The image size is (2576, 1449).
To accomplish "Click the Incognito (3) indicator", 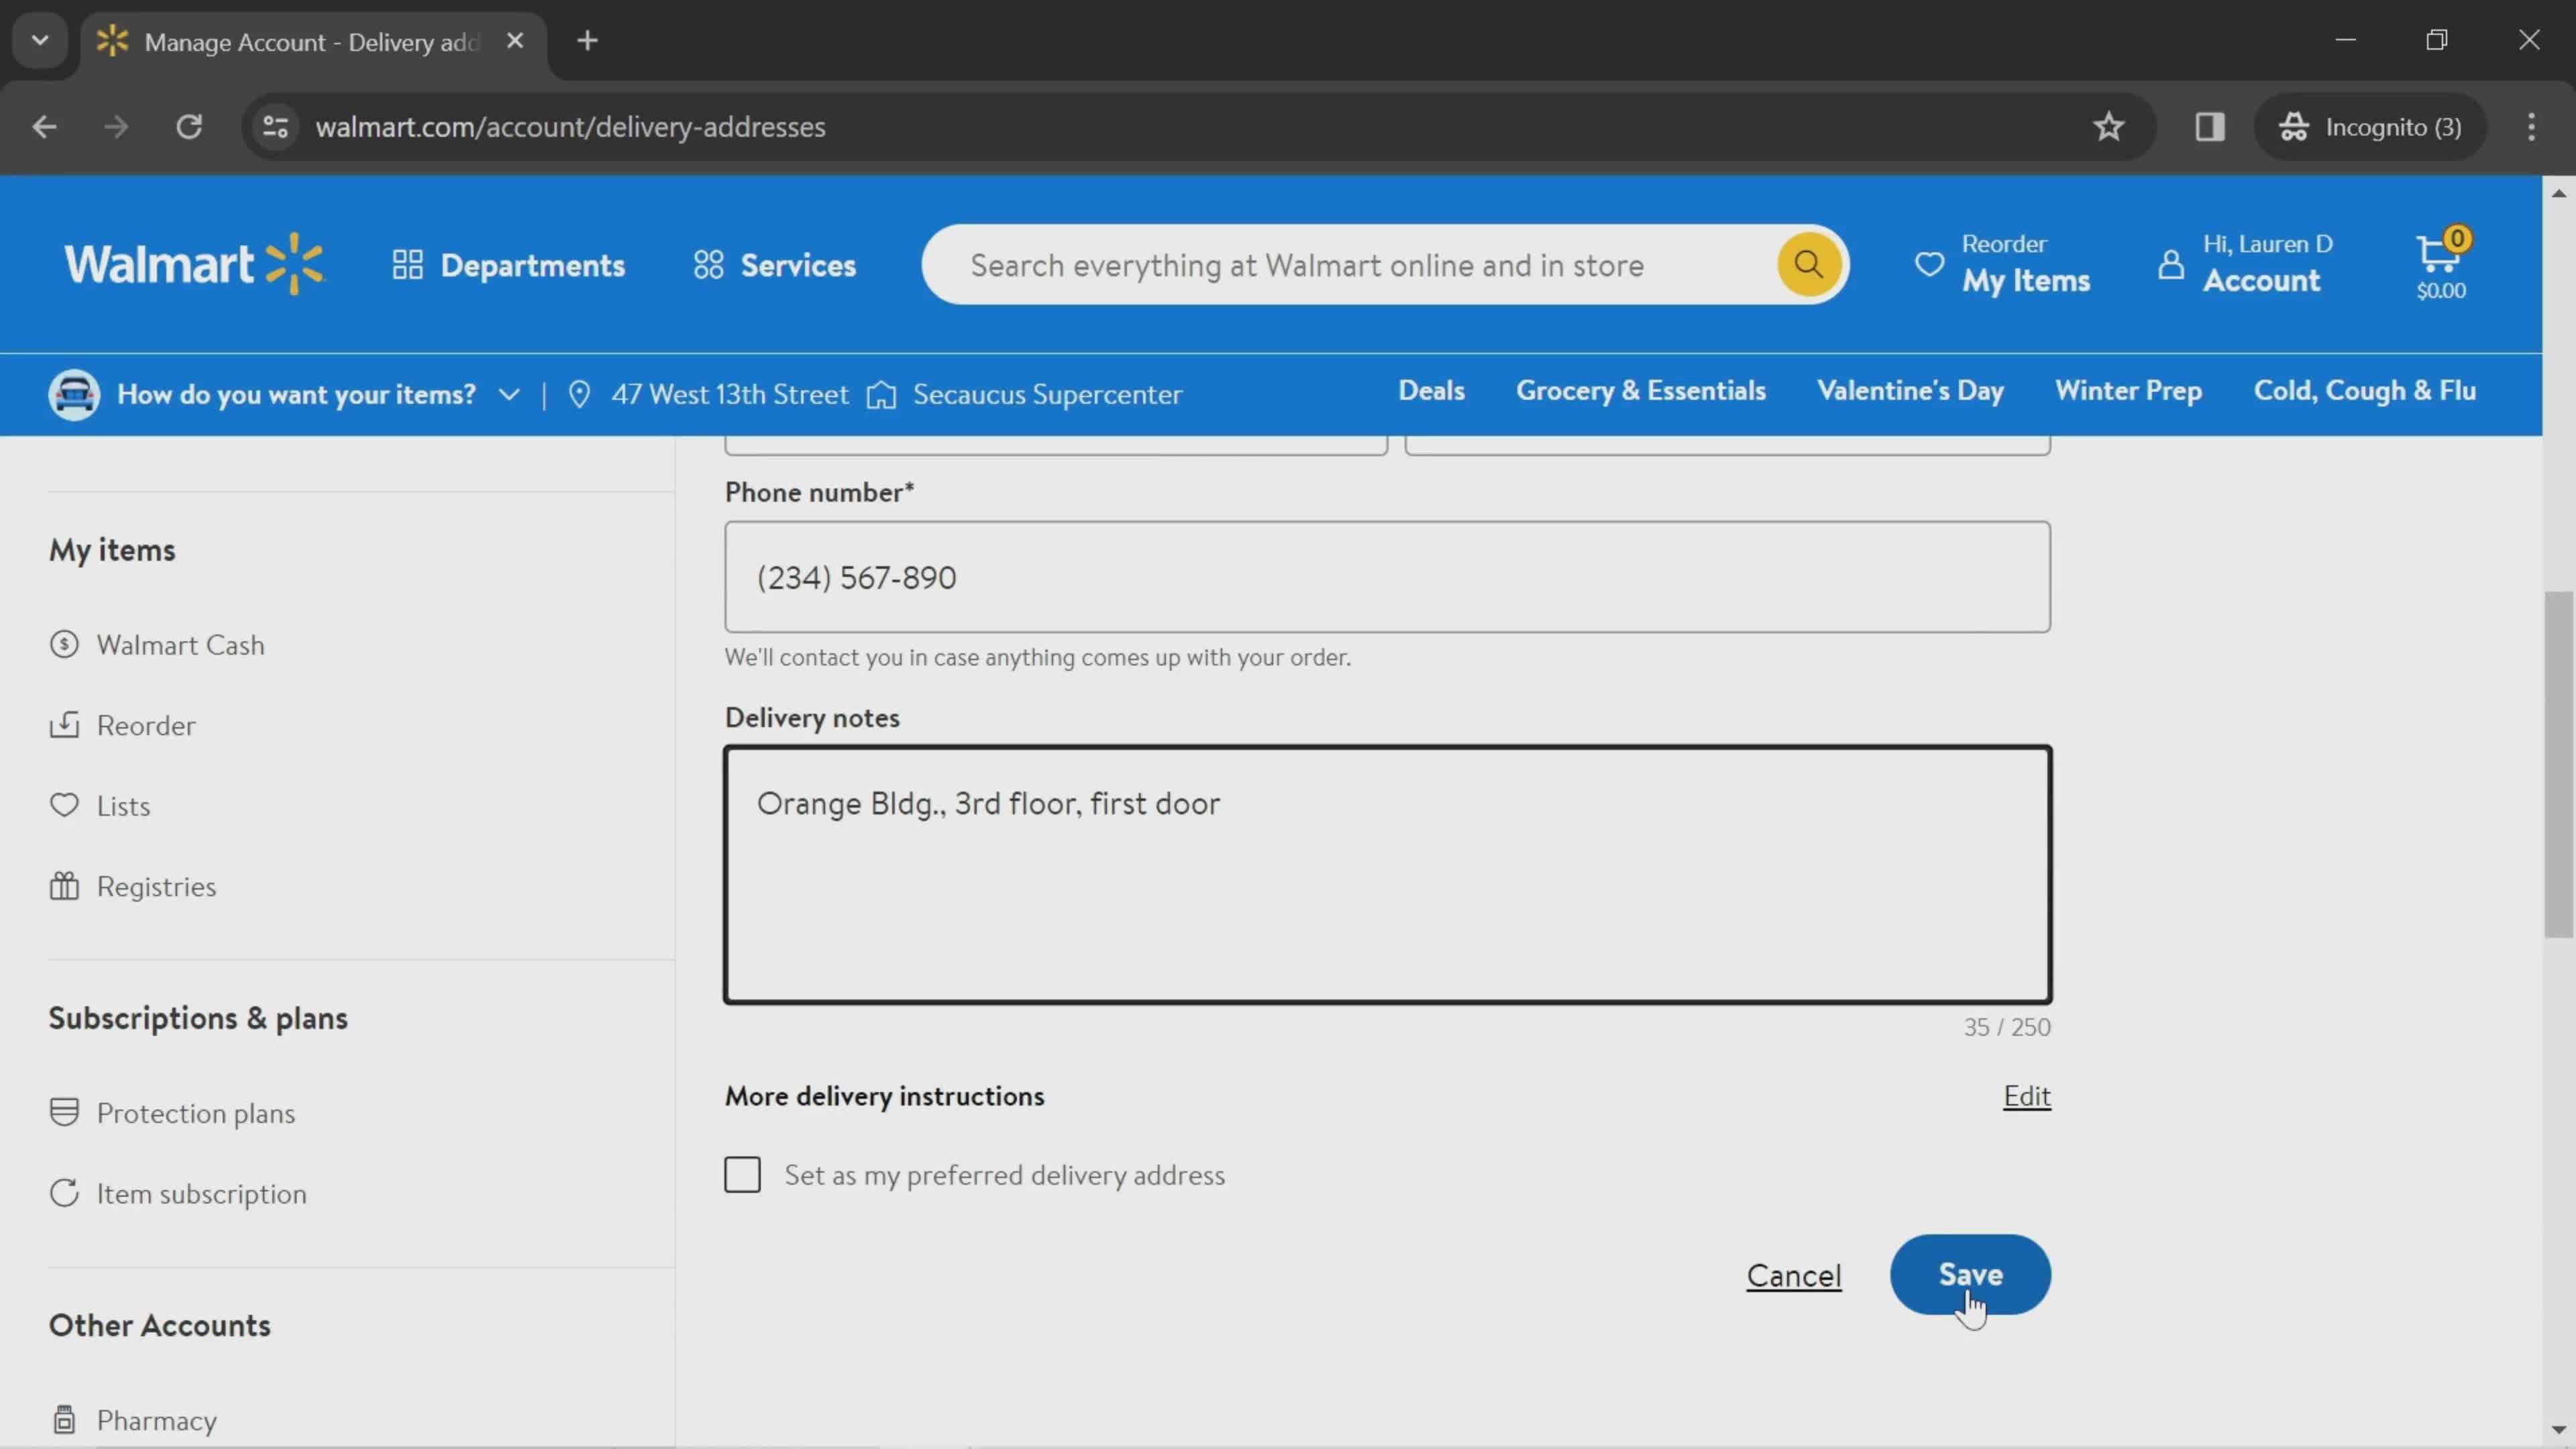I will (x=2370, y=127).
